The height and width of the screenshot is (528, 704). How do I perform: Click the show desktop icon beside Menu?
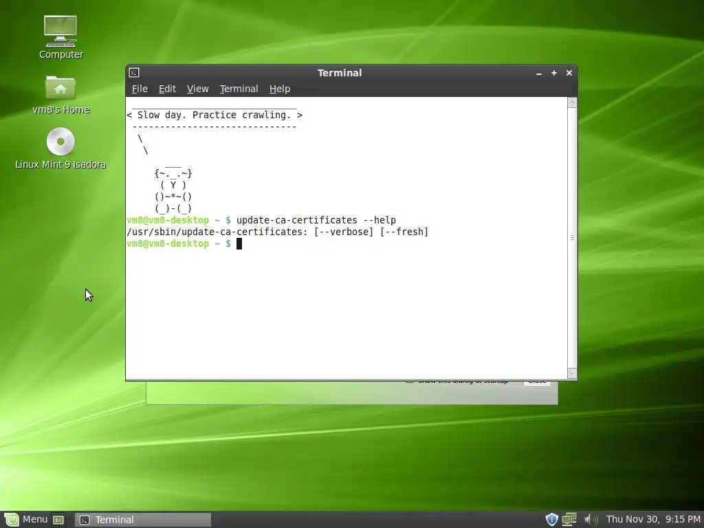coord(58,520)
